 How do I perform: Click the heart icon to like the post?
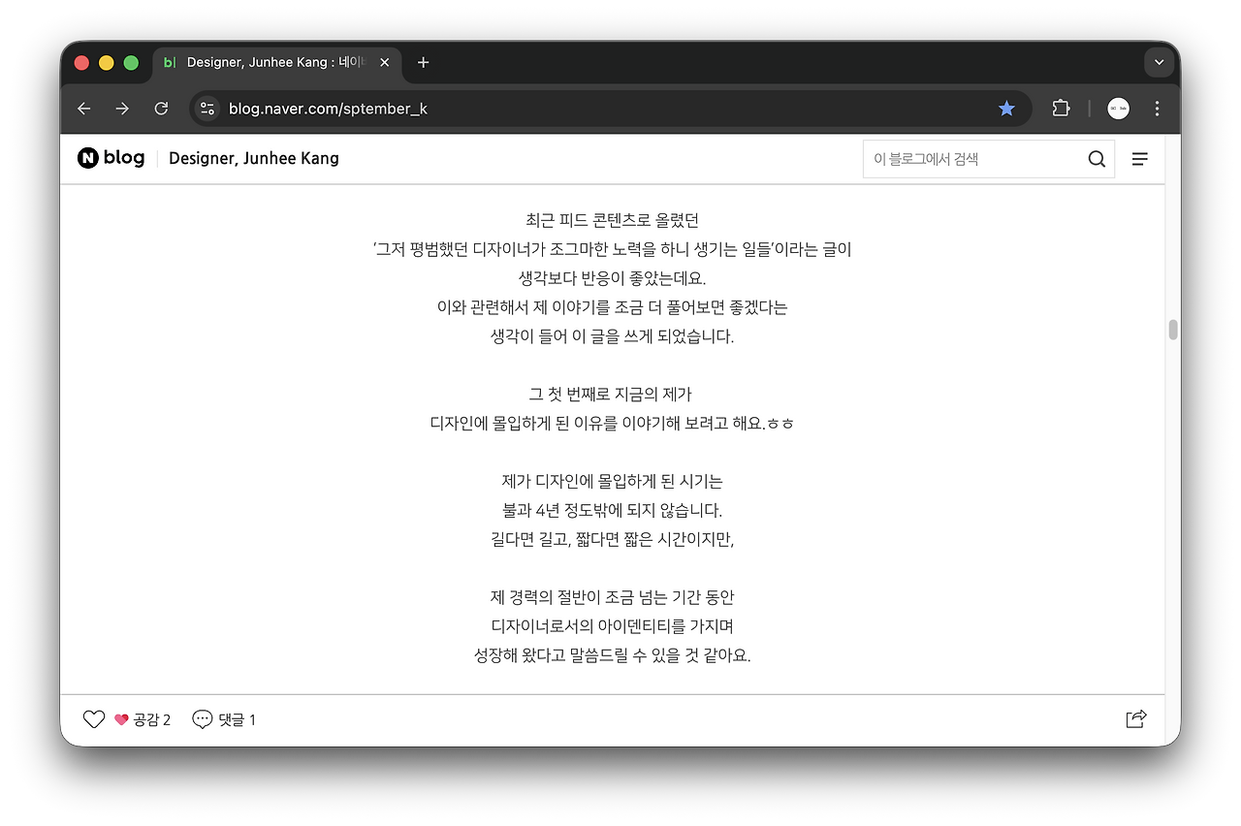point(93,718)
